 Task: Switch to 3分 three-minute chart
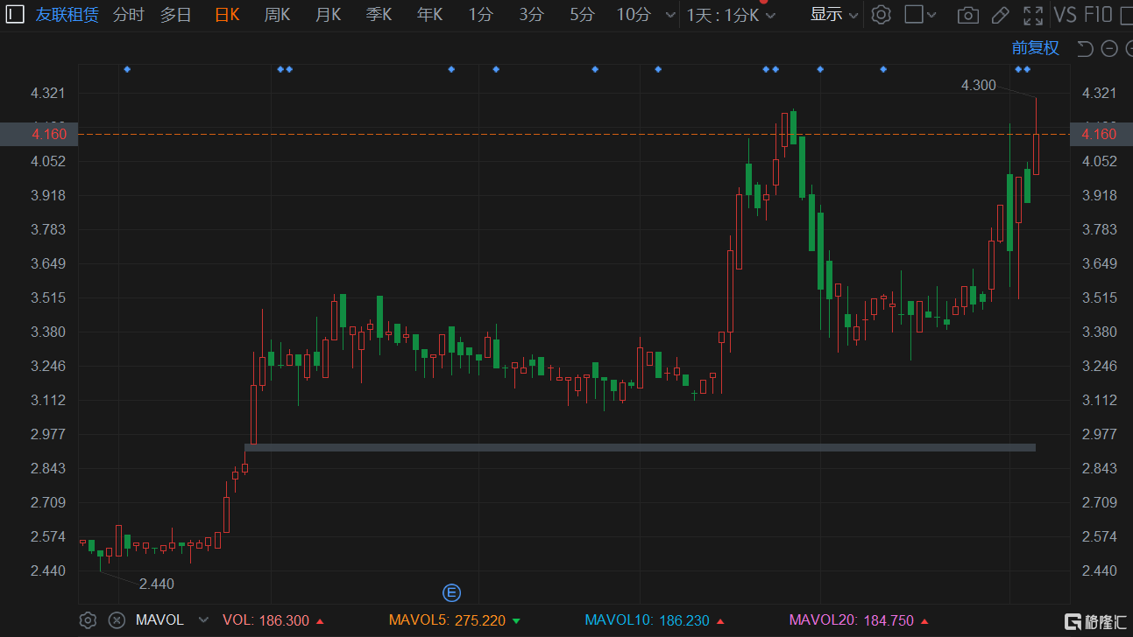[531, 14]
